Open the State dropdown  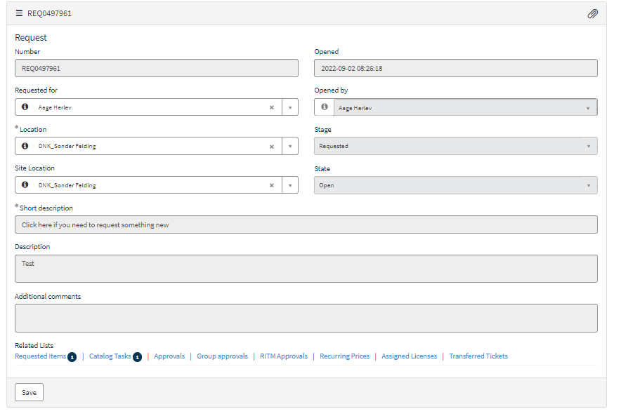tap(589, 184)
